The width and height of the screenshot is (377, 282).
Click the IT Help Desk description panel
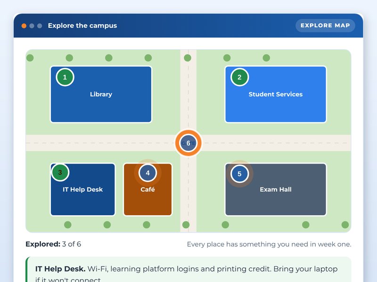(188, 269)
